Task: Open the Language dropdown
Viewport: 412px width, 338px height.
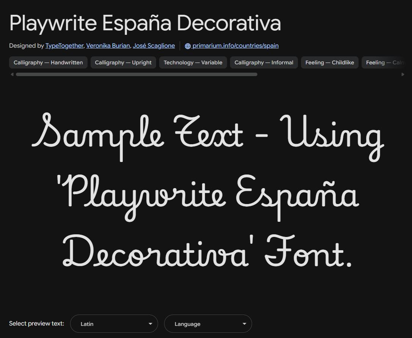Action: pyautogui.click(x=208, y=324)
